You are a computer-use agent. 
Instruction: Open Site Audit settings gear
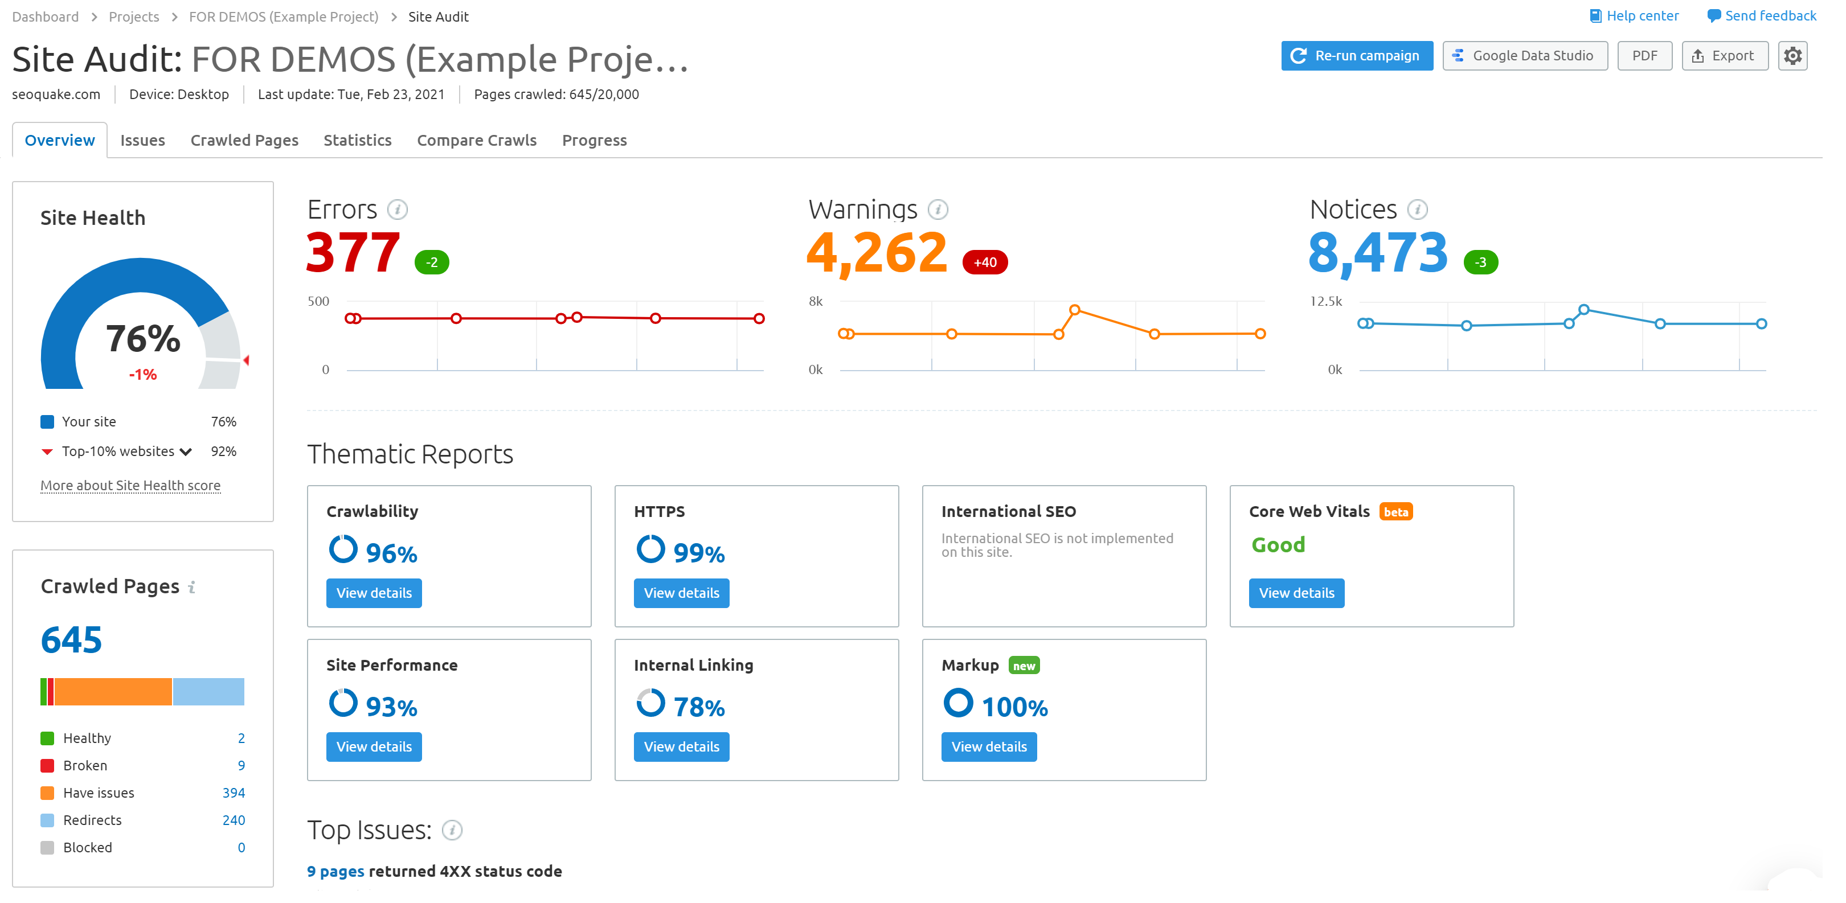(x=1792, y=55)
